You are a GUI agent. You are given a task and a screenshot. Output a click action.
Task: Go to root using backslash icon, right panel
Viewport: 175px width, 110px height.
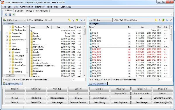[160, 20]
